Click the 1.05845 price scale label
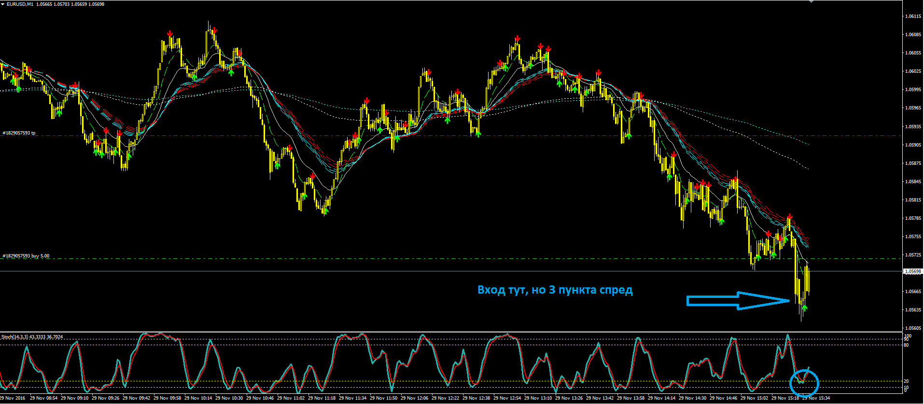The width and height of the screenshot is (924, 404). (x=912, y=181)
